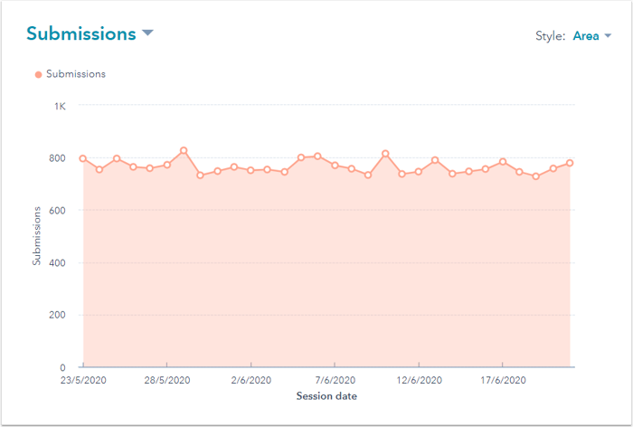
Task: Click the 600 y-axis label
Action: point(57,211)
